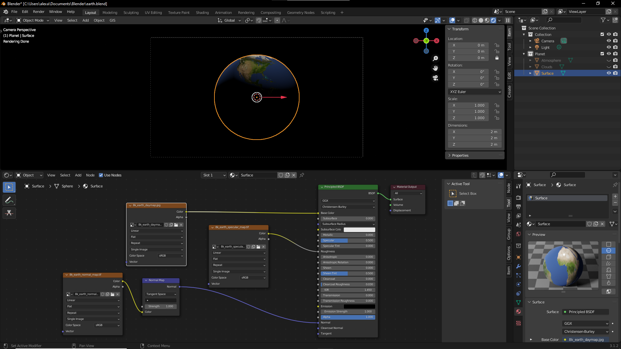Screen dimensions: 621x349
Task: Open the Material properties tab icon
Action: click(518, 312)
